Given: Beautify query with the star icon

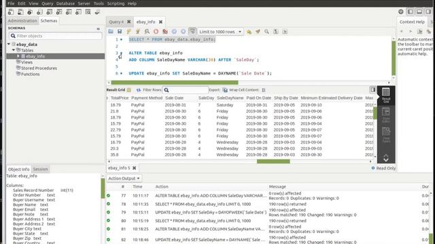Looking at the screenshot, I should (249, 32).
